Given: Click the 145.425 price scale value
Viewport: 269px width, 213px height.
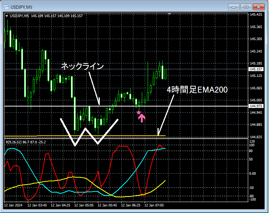Looking at the screenshot, I should click(256, 15).
